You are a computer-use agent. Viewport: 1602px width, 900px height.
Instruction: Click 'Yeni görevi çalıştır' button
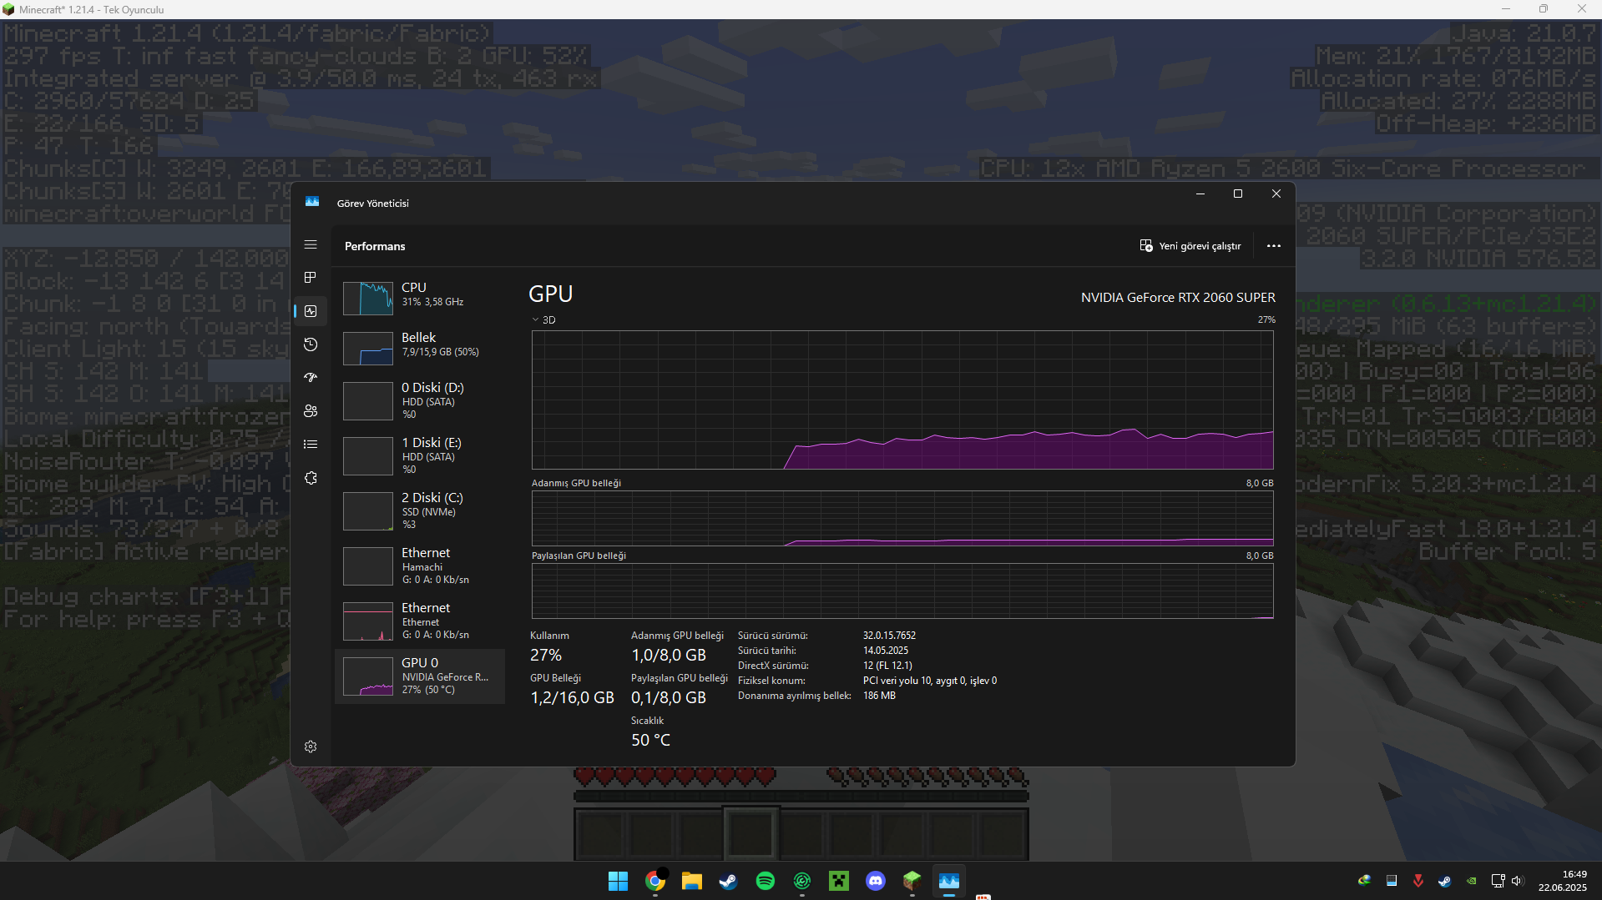click(1190, 246)
